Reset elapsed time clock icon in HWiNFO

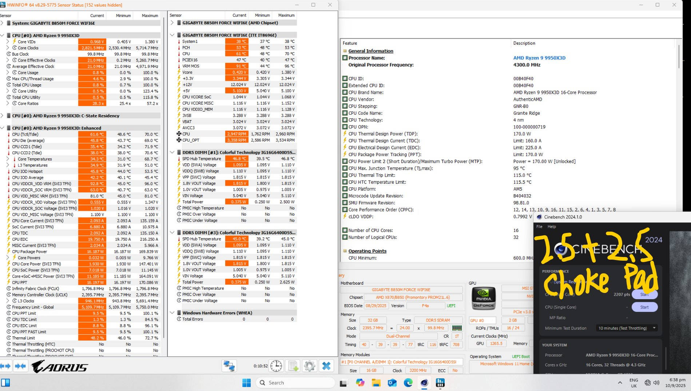point(276,366)
